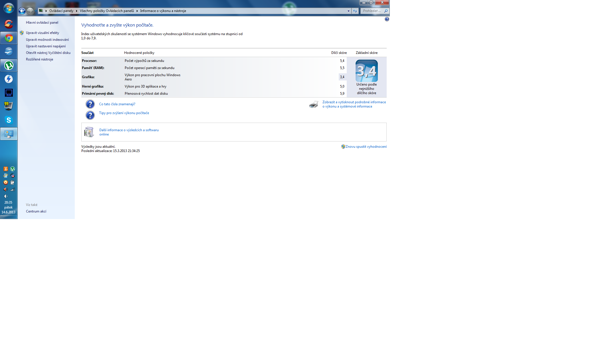Expand the address bar history dropdown
Screen dimensions: 605x340
coord(348,11)
